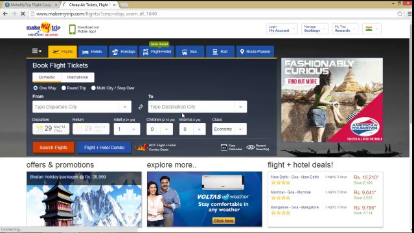Click the Search Flights button
The image size is (414, 233).
tap(54, 148)
